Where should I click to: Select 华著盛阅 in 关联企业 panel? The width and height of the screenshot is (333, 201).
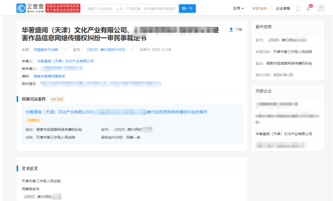click(x=284, y=134)
